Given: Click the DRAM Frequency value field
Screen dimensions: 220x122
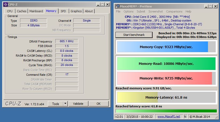Looking at the screenshot, I should point(67,41).
